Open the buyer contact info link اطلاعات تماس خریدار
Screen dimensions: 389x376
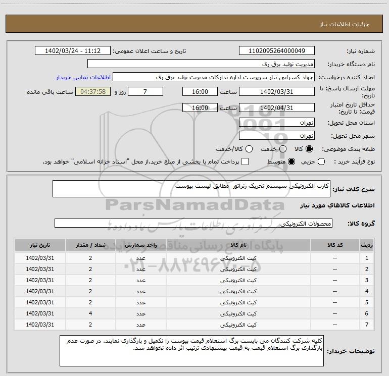[x=83, y=77]
